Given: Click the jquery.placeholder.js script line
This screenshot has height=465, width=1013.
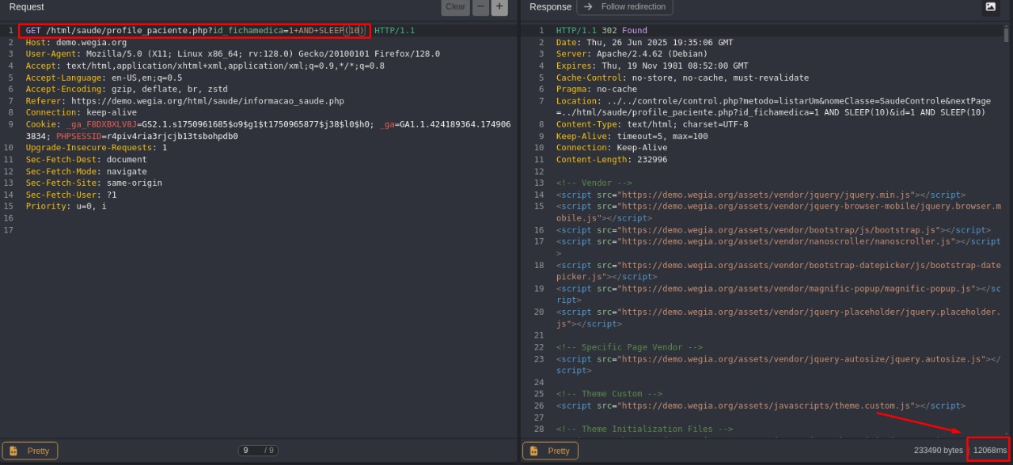Looking at the screenshot, I should pyautogui.click(x=779, y=318).
